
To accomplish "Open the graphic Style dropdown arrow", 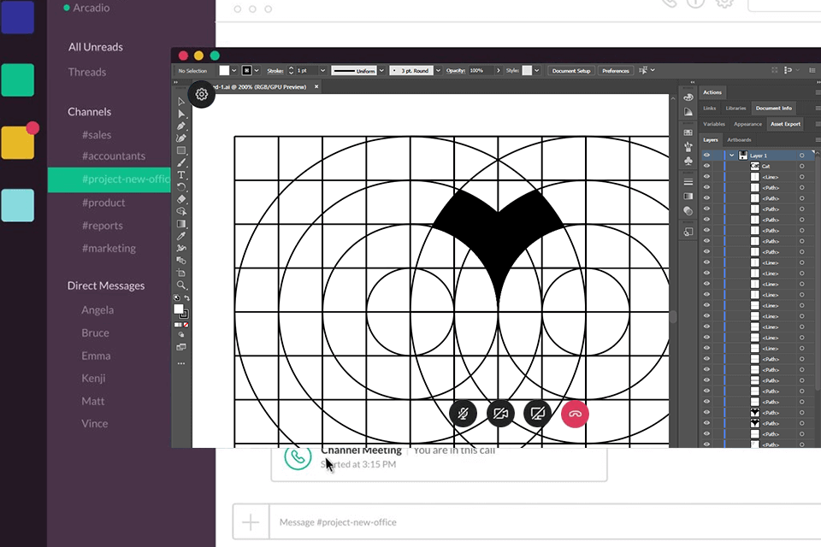I will [537, 71].
